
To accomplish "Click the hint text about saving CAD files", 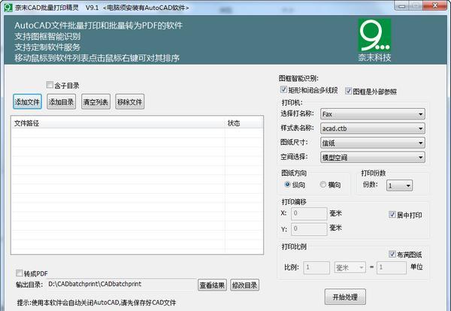I will click(x=96, y=303).
